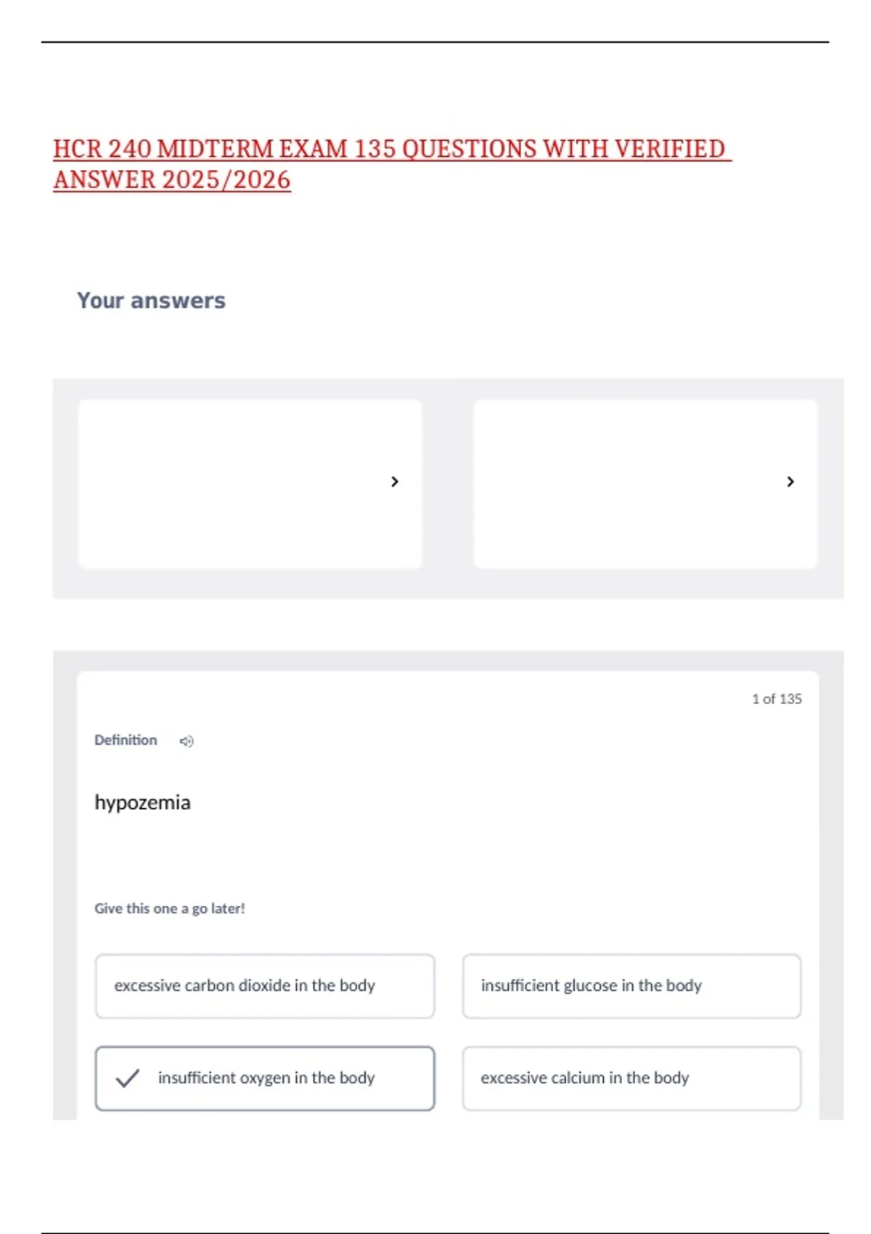Expand the right answer card chevron
This screenshot has width=871, height=1234.
790,481
